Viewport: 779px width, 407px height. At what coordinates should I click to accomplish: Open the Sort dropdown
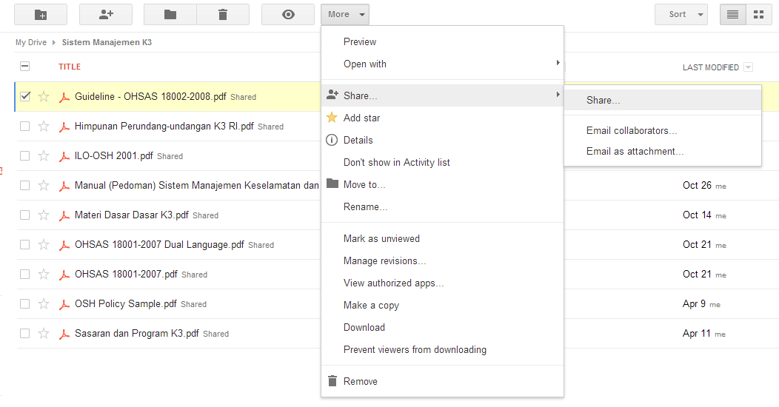point(681,14)
